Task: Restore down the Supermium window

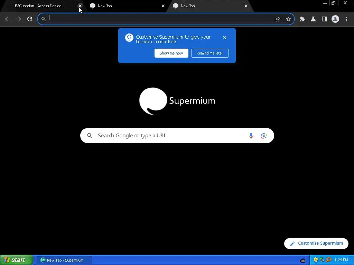Action: (333, 3)
